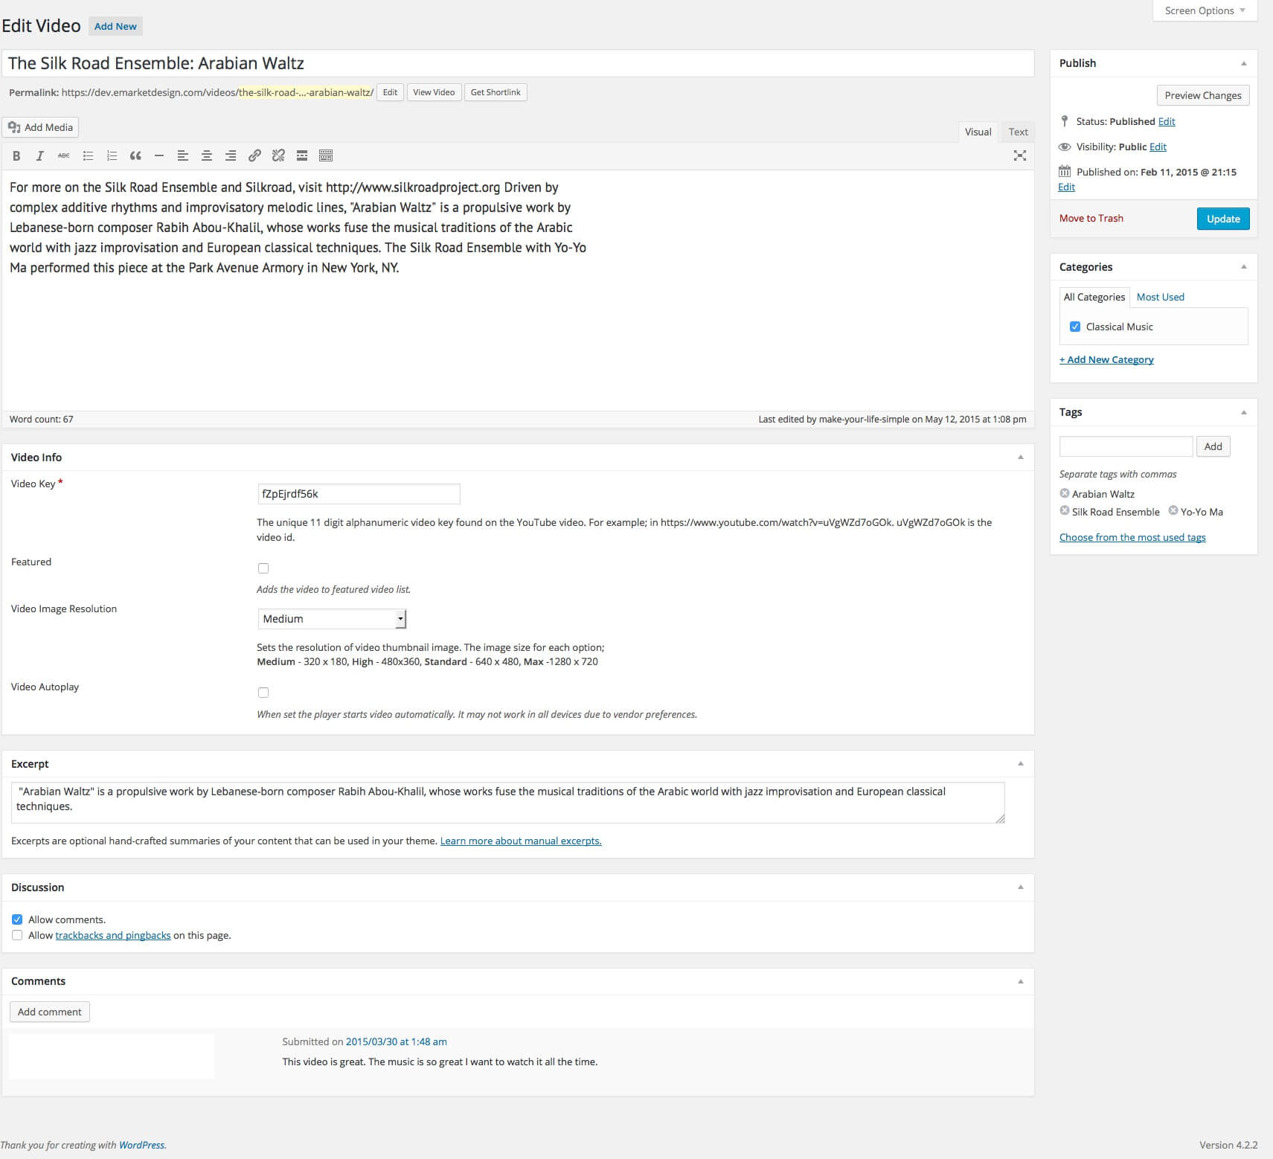
Task: Click inside the Video Key input field
Action: coord(359,493)
